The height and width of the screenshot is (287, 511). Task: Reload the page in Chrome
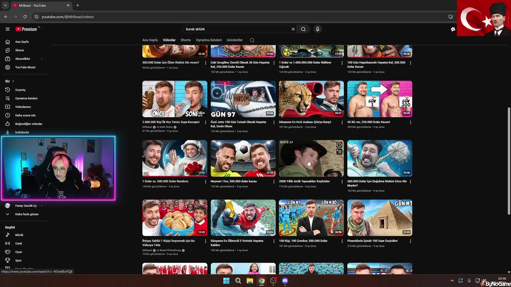pyautogui.click(x=25, y=17)
